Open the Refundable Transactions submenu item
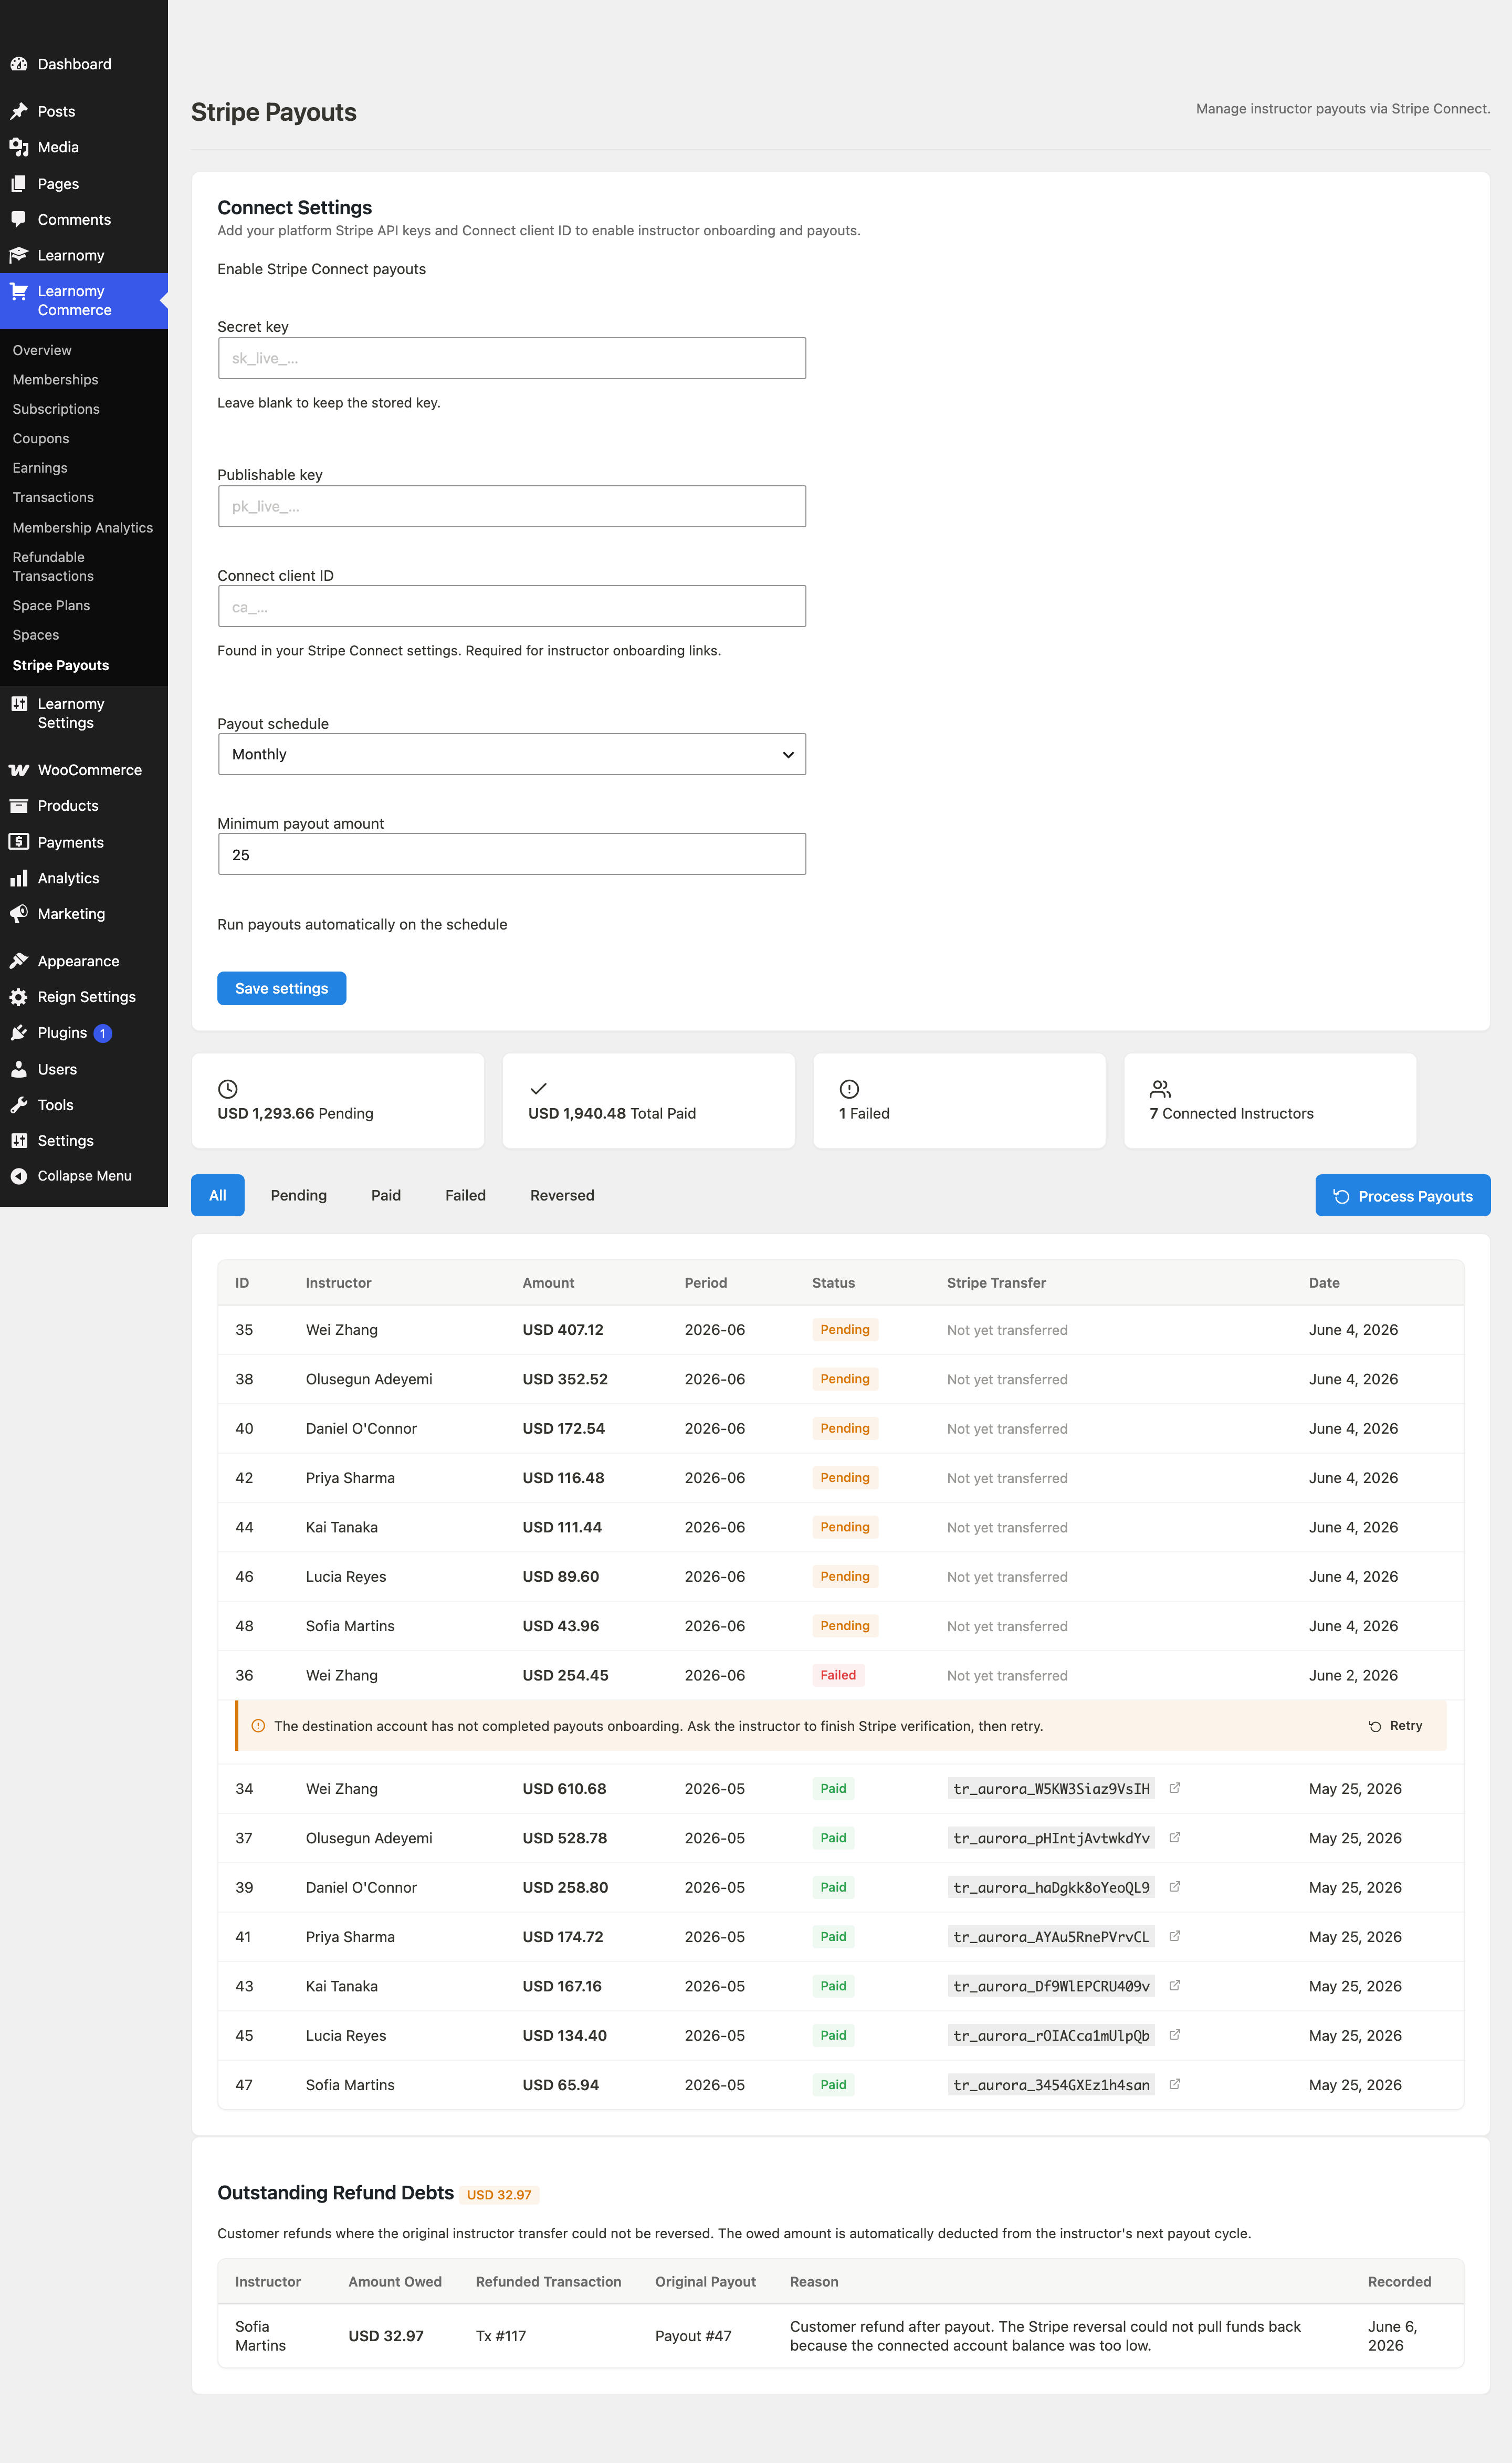Viewport: 1512px width, 2463px height. (53, 566)
